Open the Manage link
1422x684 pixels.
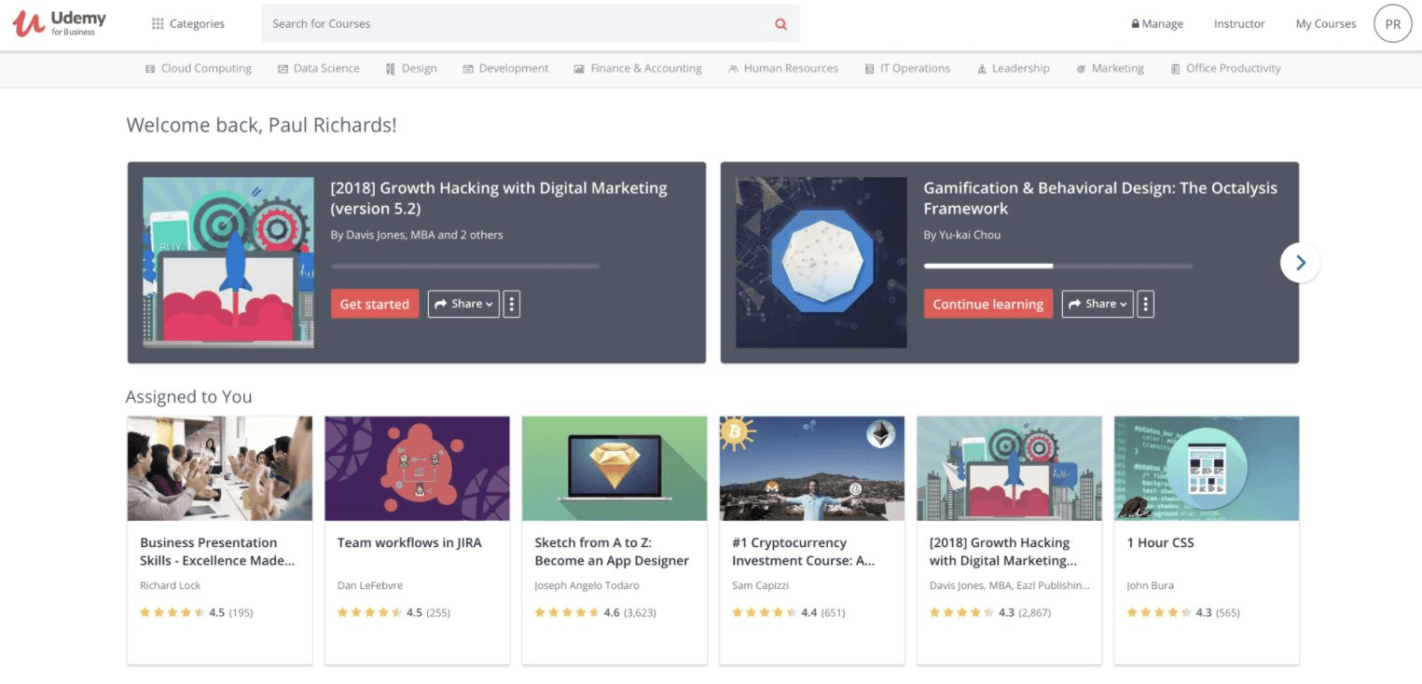[1157, 24]
